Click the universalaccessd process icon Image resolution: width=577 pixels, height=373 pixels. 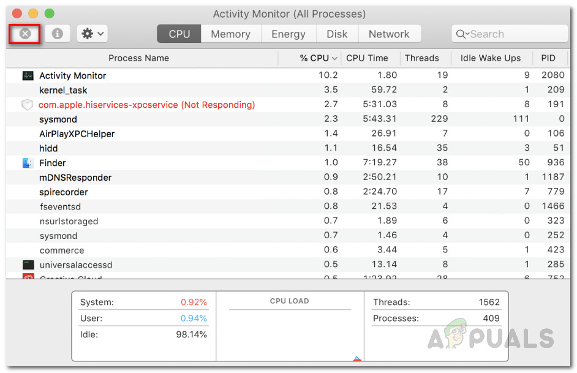[x=28, y=265]
